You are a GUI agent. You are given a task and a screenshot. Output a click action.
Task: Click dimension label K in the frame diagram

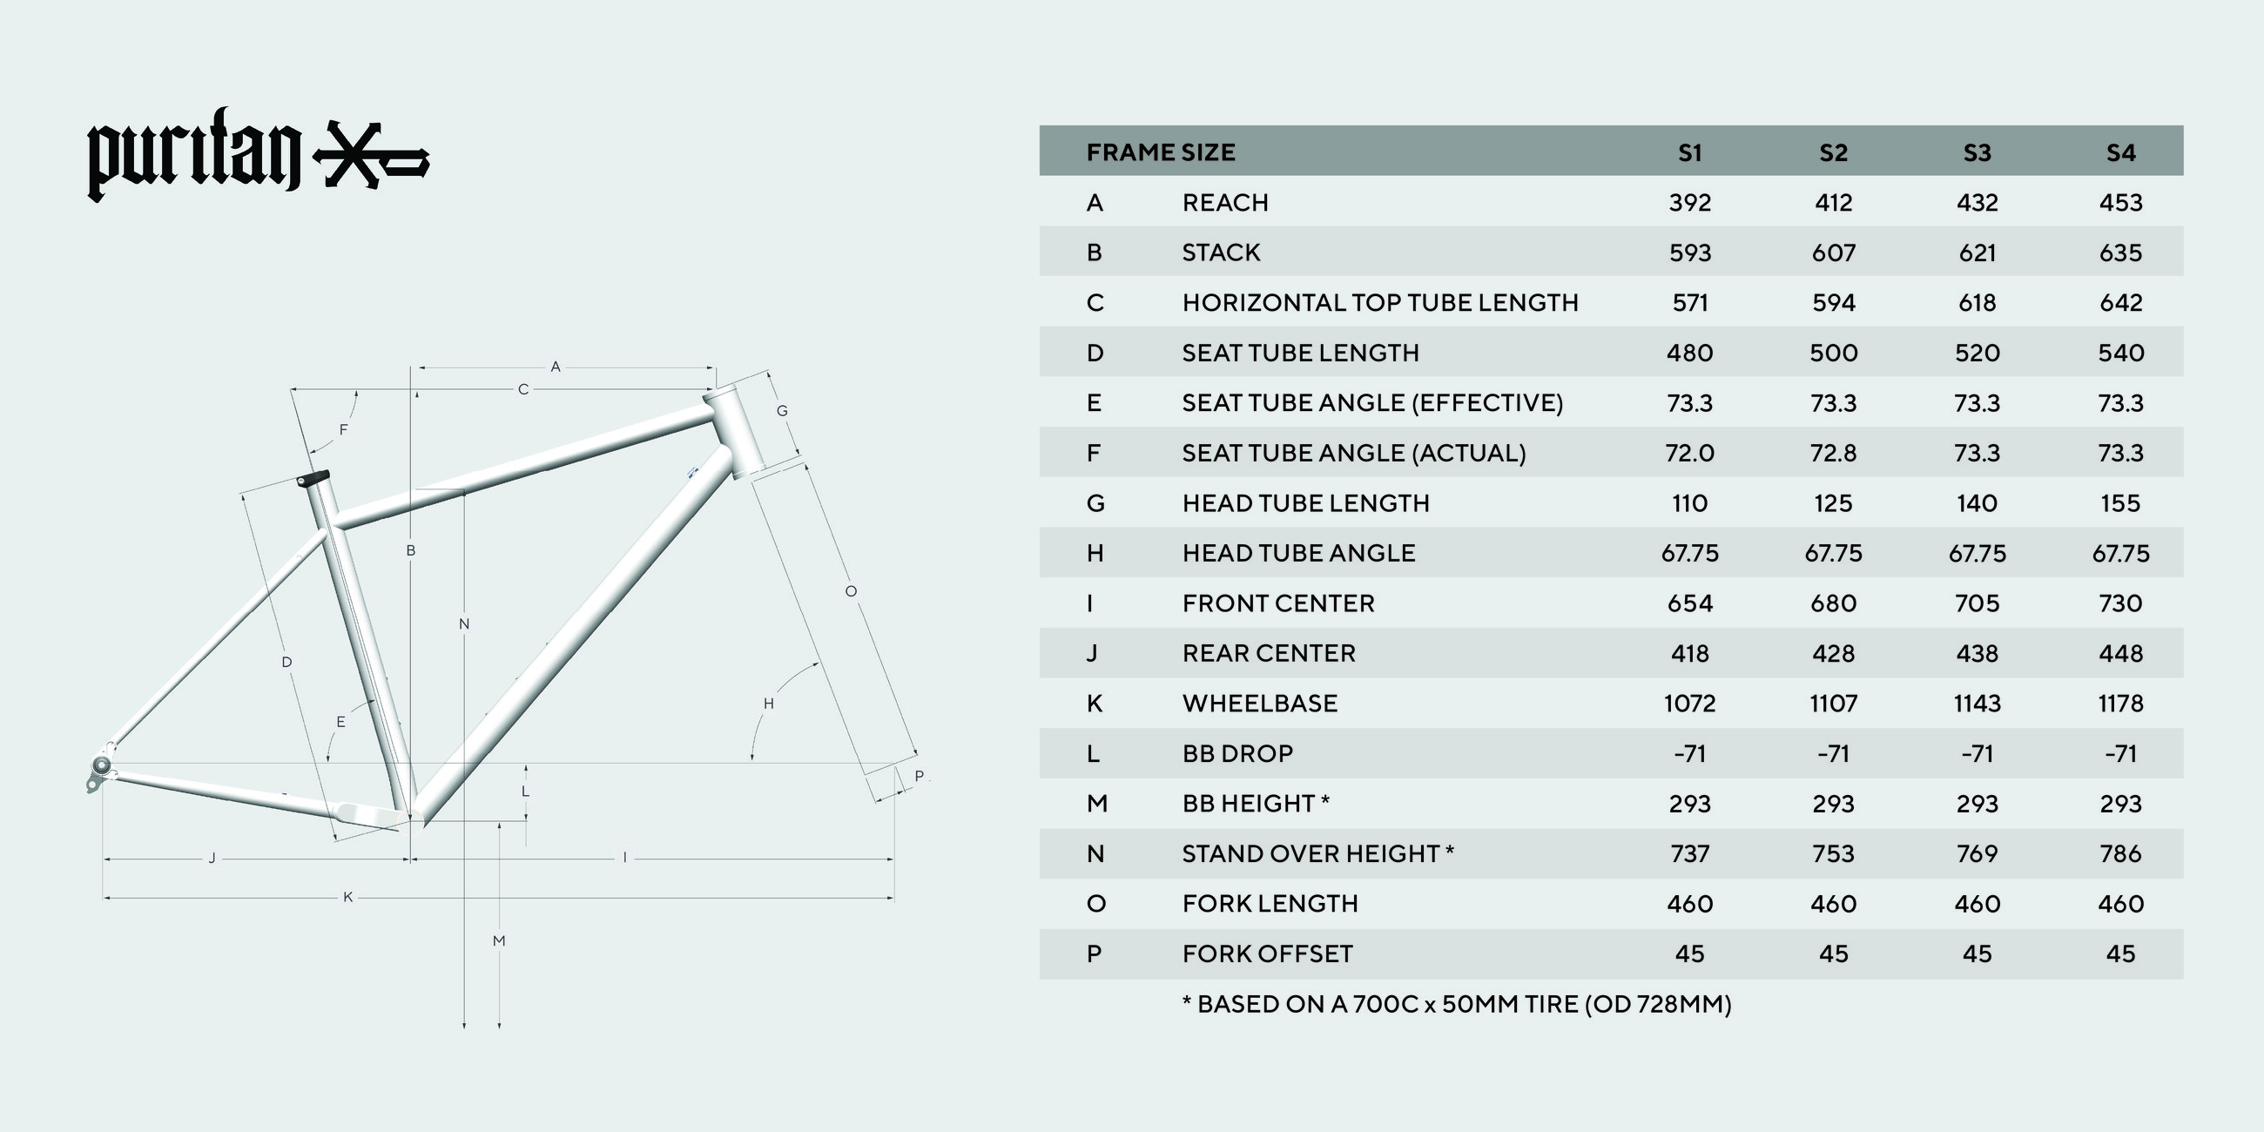click(348, 898)
